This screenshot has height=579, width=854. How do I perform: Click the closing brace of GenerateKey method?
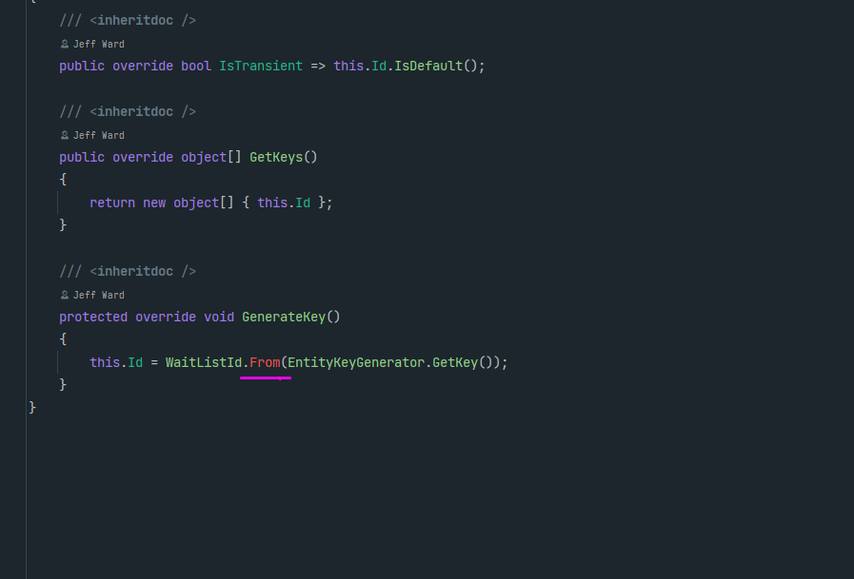(x=63, y=384)
